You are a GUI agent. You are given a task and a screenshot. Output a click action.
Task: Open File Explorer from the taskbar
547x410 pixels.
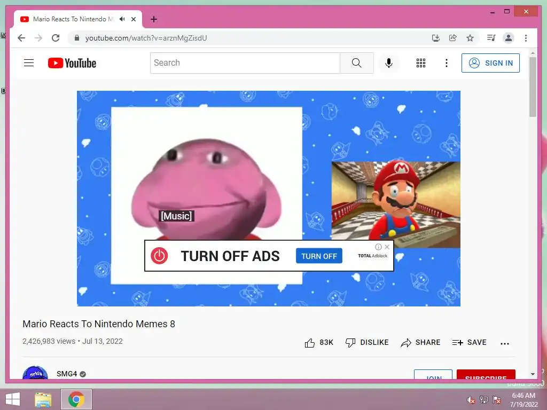(x=43, y=399)
